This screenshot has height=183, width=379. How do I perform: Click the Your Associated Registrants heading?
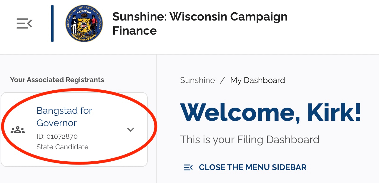57,80
